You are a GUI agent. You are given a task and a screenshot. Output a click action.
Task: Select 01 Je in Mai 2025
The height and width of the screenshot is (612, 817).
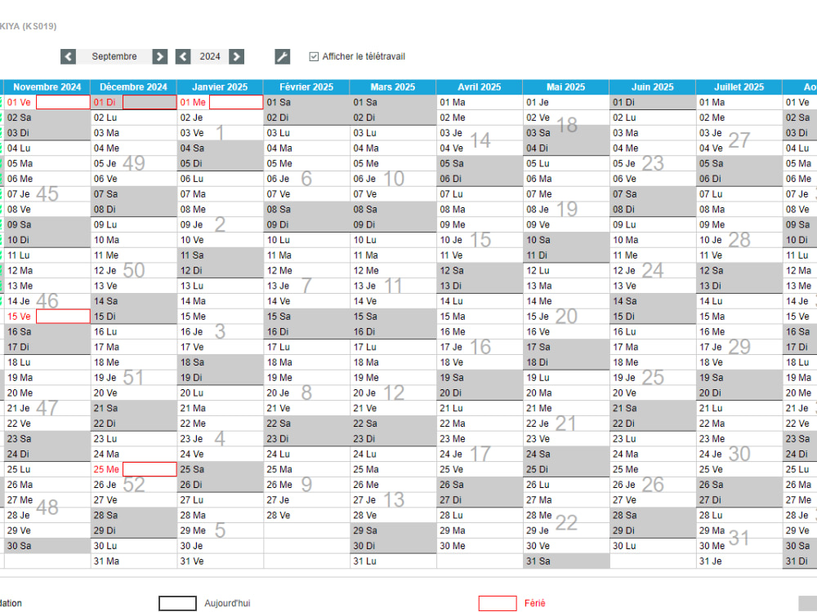coord(566,103)
